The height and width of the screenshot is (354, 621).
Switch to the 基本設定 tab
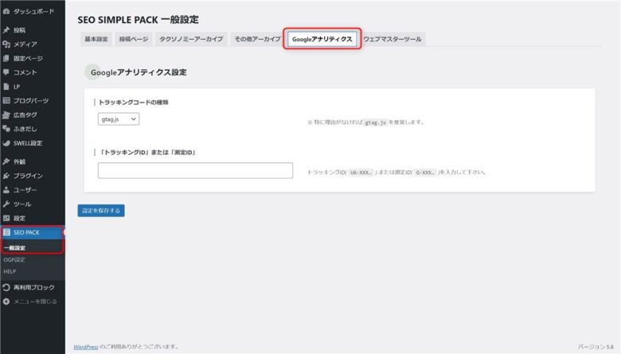pyautogui.click(x=96, y=39)
